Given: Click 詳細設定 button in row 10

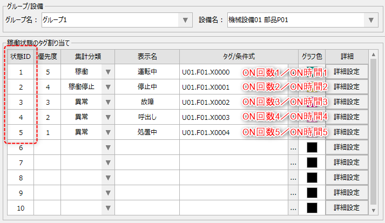Looking at the screenshot, I should [x=347, y=208].
